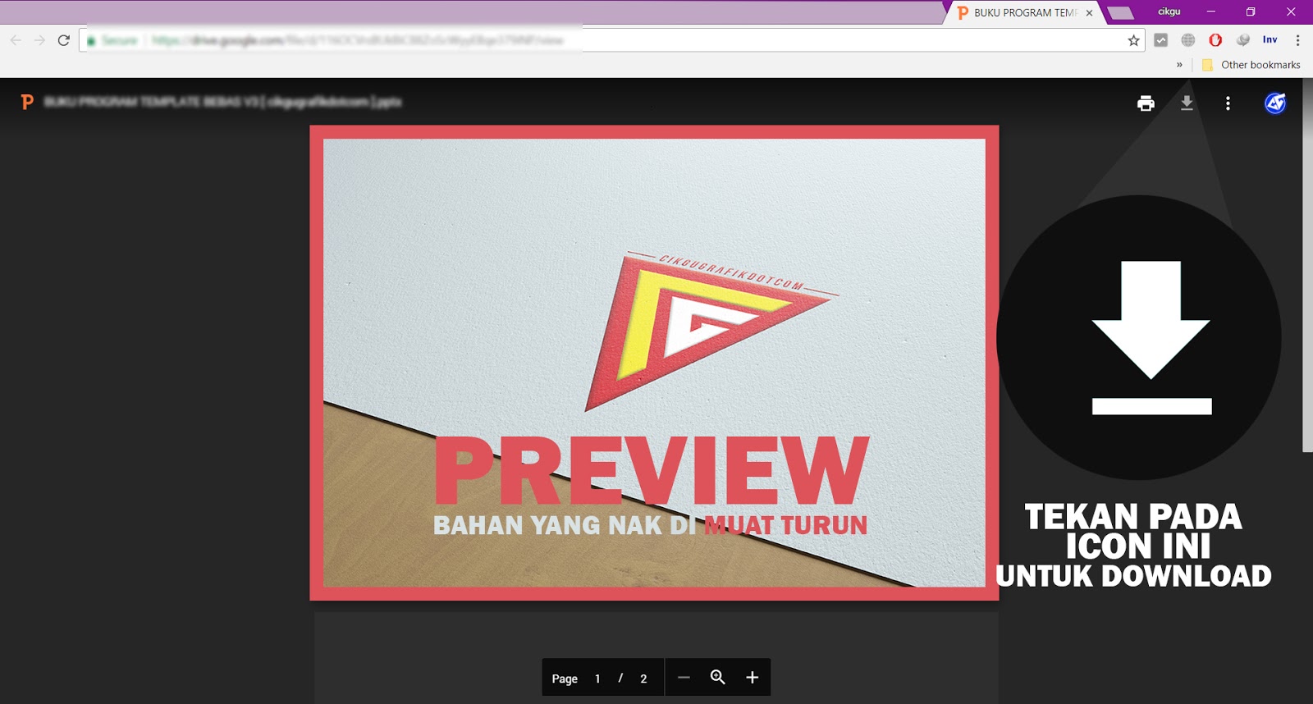Expand hidden bookmarks with double chevron
The image size is (1313, 704).
pyautogui.click(x=1179, y=65)
